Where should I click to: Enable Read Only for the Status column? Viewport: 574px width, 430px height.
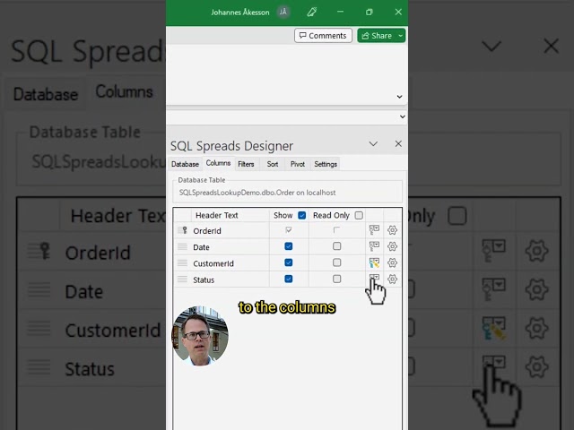coord(337,279)
